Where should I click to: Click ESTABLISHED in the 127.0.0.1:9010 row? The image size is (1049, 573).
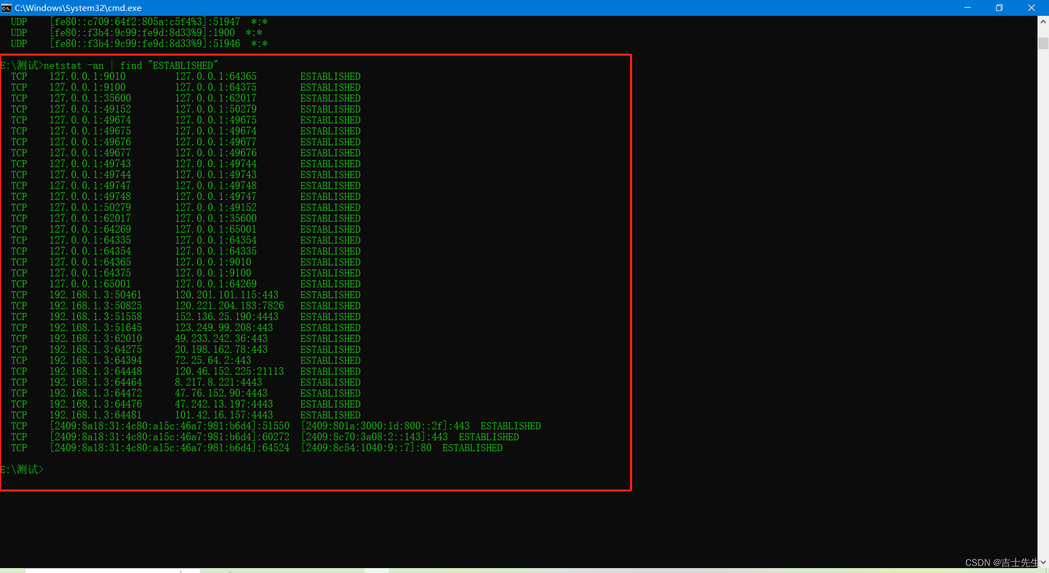[331, 76]
